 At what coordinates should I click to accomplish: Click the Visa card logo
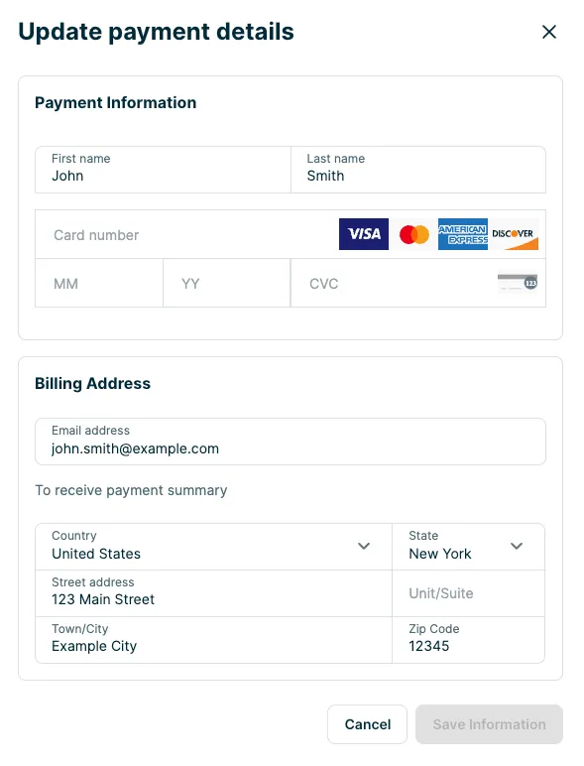point(363,234)
